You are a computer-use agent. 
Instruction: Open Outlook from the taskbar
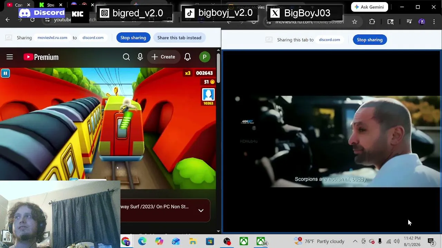pyautogui.click(x=176, y=241)
